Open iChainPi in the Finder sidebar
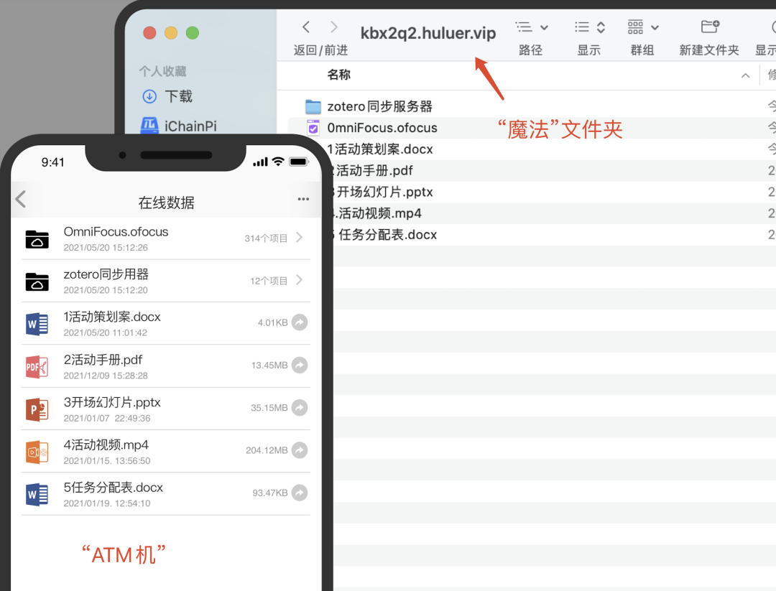The width and height of the screenshot is (776, 591). point(190,126)
